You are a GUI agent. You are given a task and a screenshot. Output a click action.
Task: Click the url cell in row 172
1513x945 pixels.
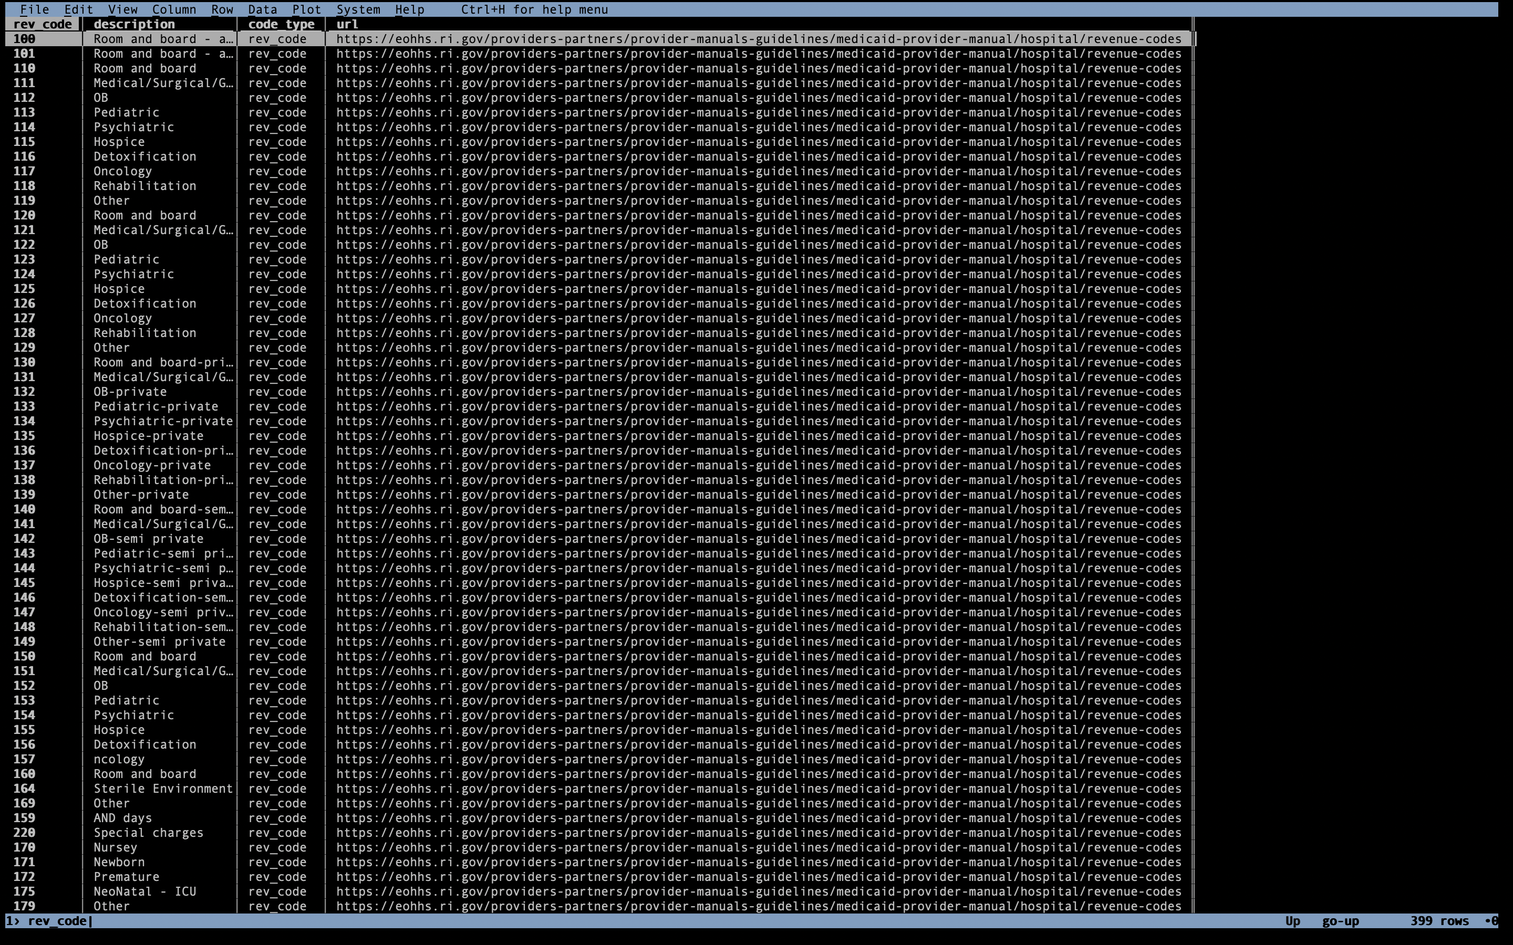tap(760, 877)
